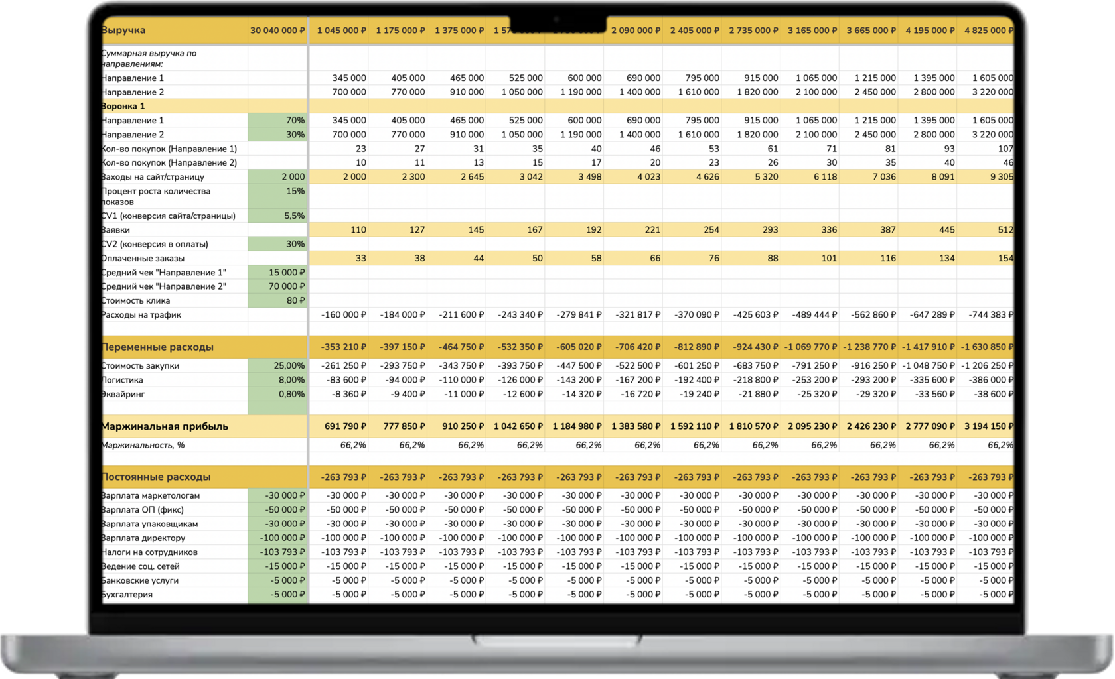Select the Стоимость закупки rate 25,00%
This screenshot has width=1115, height=679.
pos(277,366)
